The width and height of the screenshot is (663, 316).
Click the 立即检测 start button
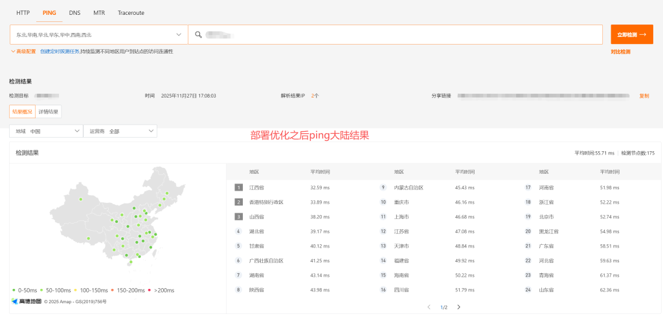(631, 34)
